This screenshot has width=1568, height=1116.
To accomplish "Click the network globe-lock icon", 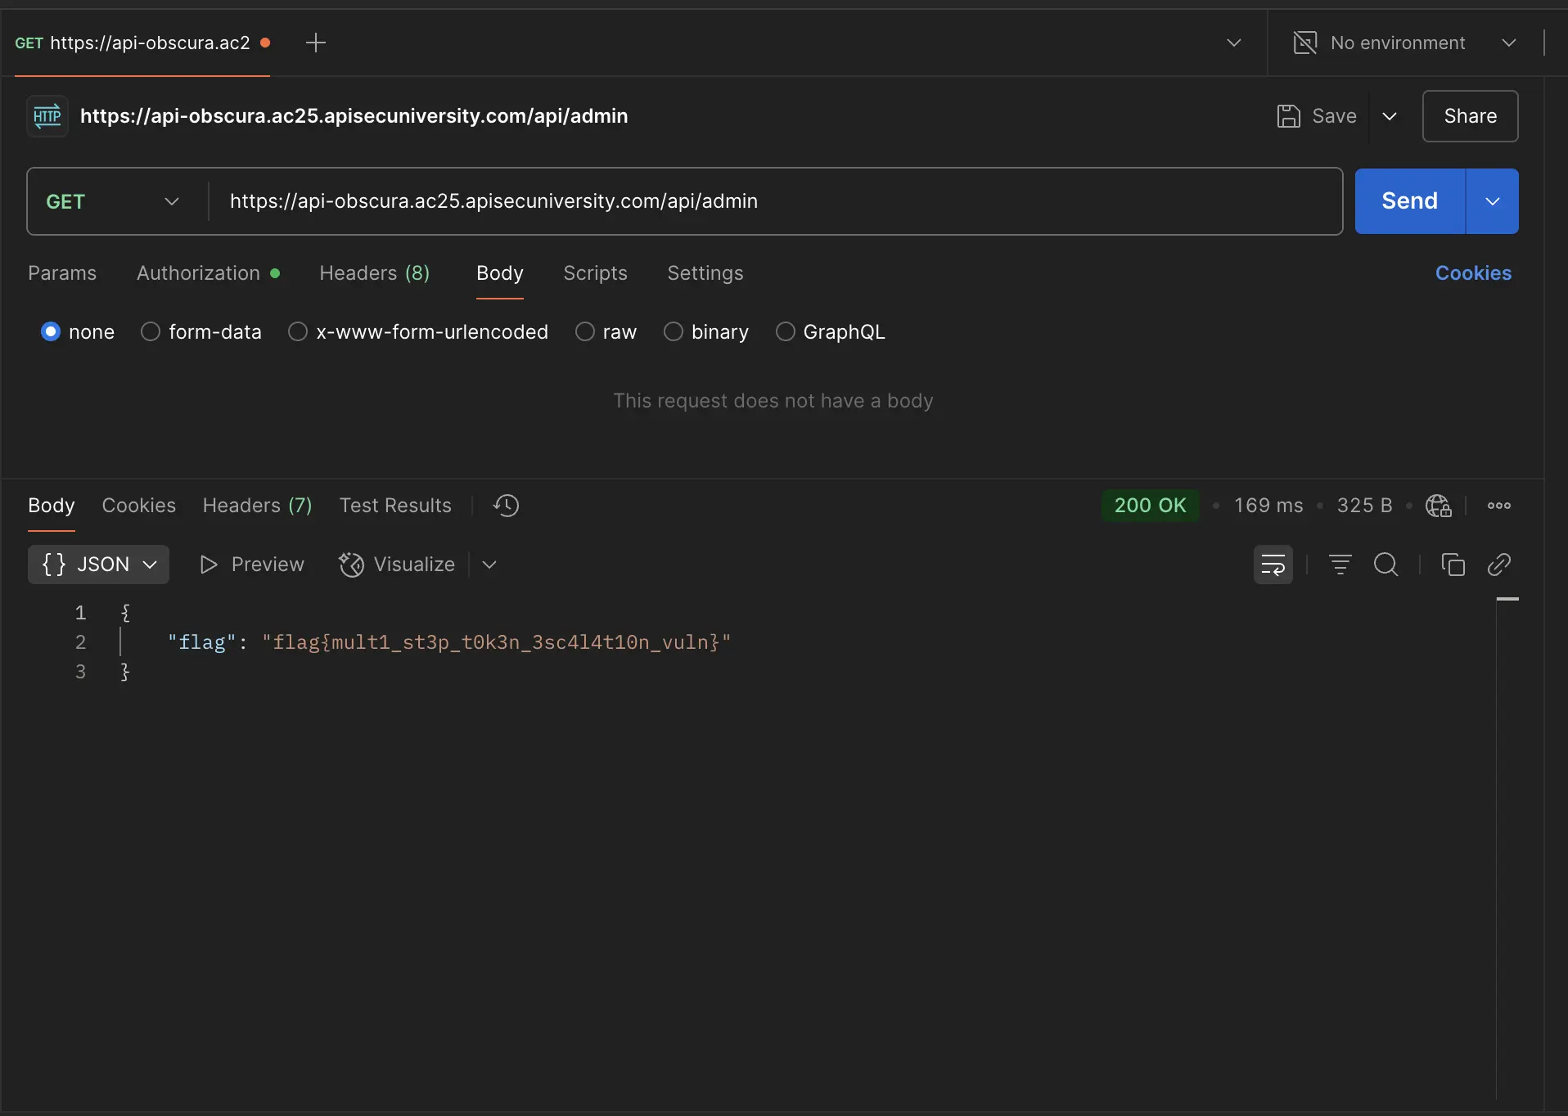I will [x=1438, y=506].
